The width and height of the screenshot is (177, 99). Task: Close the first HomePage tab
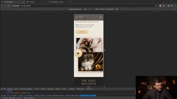[24, 2]
